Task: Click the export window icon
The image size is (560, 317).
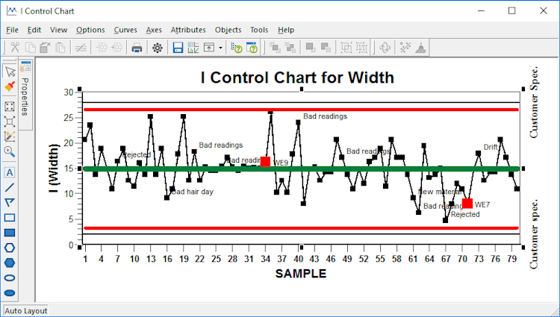Action: point(209,48)
